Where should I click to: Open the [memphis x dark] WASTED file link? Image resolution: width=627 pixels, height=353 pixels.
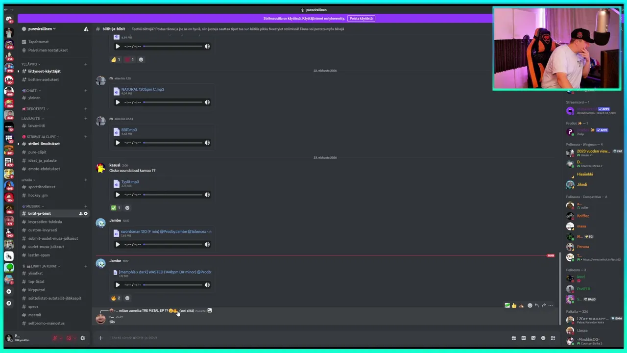coord(165,272)
